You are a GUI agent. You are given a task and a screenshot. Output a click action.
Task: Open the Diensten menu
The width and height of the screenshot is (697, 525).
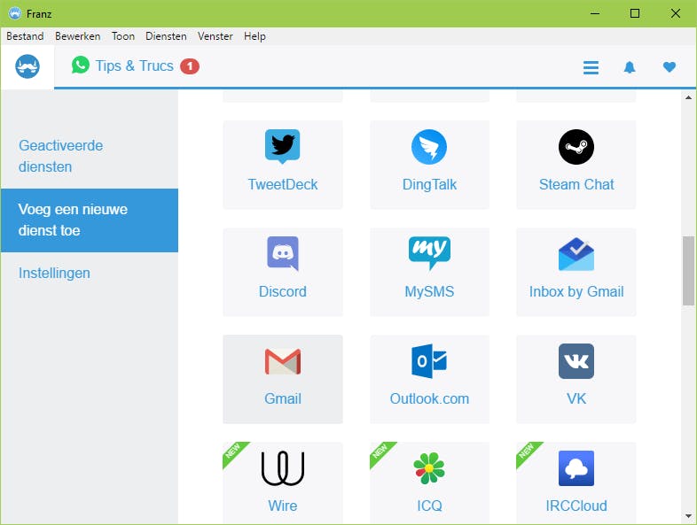[x=166, y=36]
